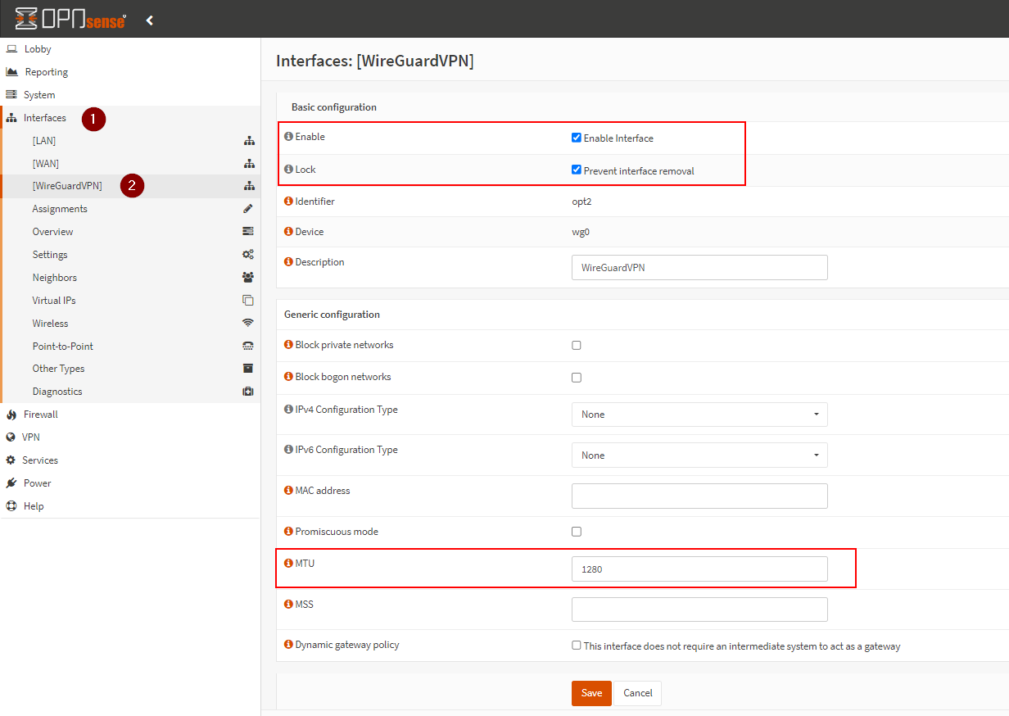Click the Assignments pencil icon
The height and width of the screenshot is (716, 1009).
click(x=248, y=209)
